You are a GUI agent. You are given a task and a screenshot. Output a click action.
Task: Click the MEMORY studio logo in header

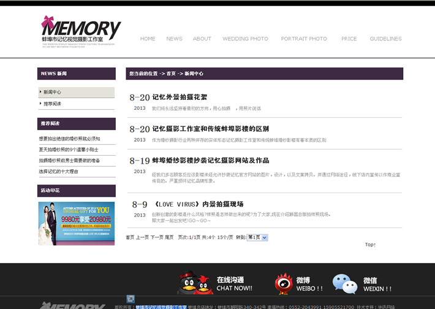80,32
